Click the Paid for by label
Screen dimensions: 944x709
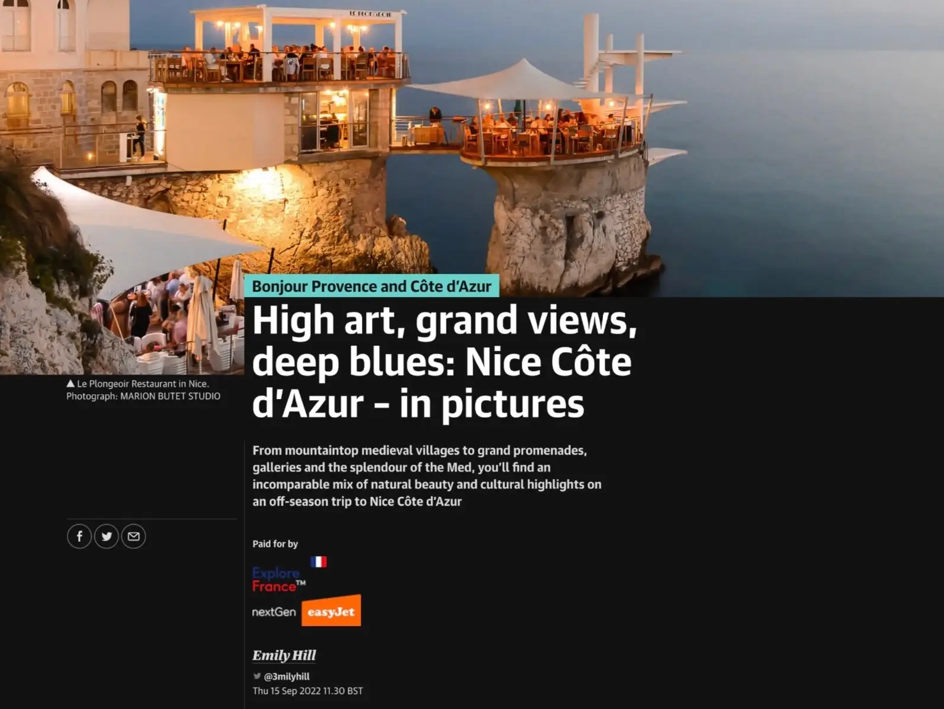pyautogui.click(x=275, y=544)
